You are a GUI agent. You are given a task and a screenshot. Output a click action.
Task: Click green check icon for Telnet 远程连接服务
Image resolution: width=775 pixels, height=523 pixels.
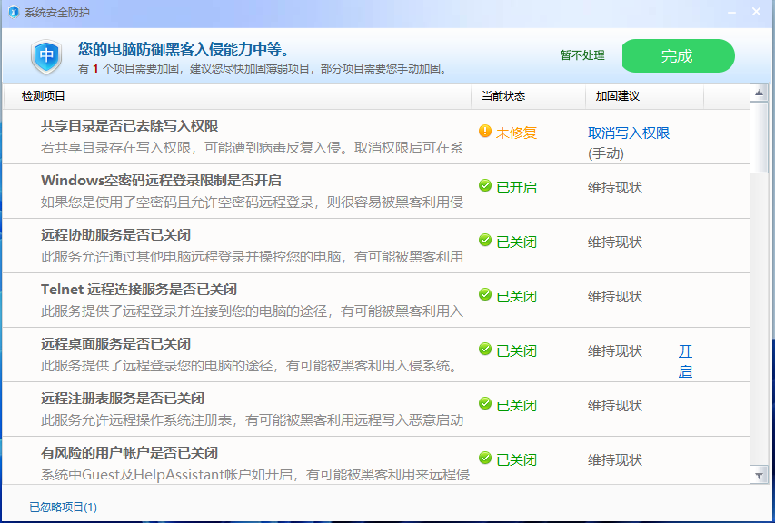(x=485, y=294)
